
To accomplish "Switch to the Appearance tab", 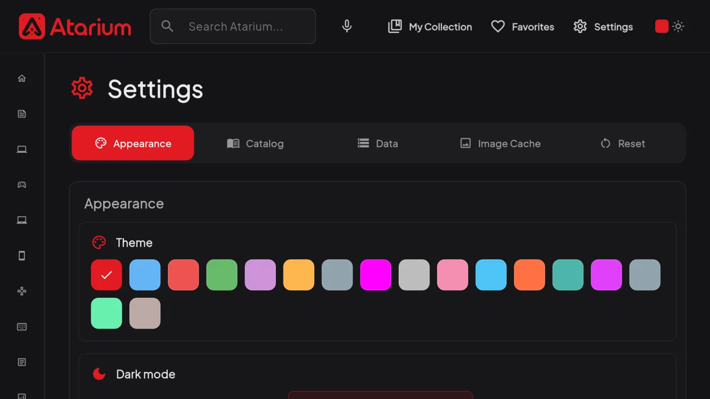I will click(x=133, y=143).
